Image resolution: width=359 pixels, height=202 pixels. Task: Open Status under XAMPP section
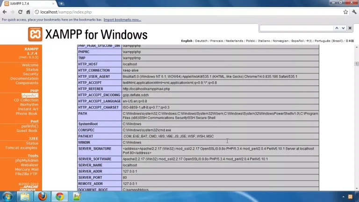[x=32, y=69]
